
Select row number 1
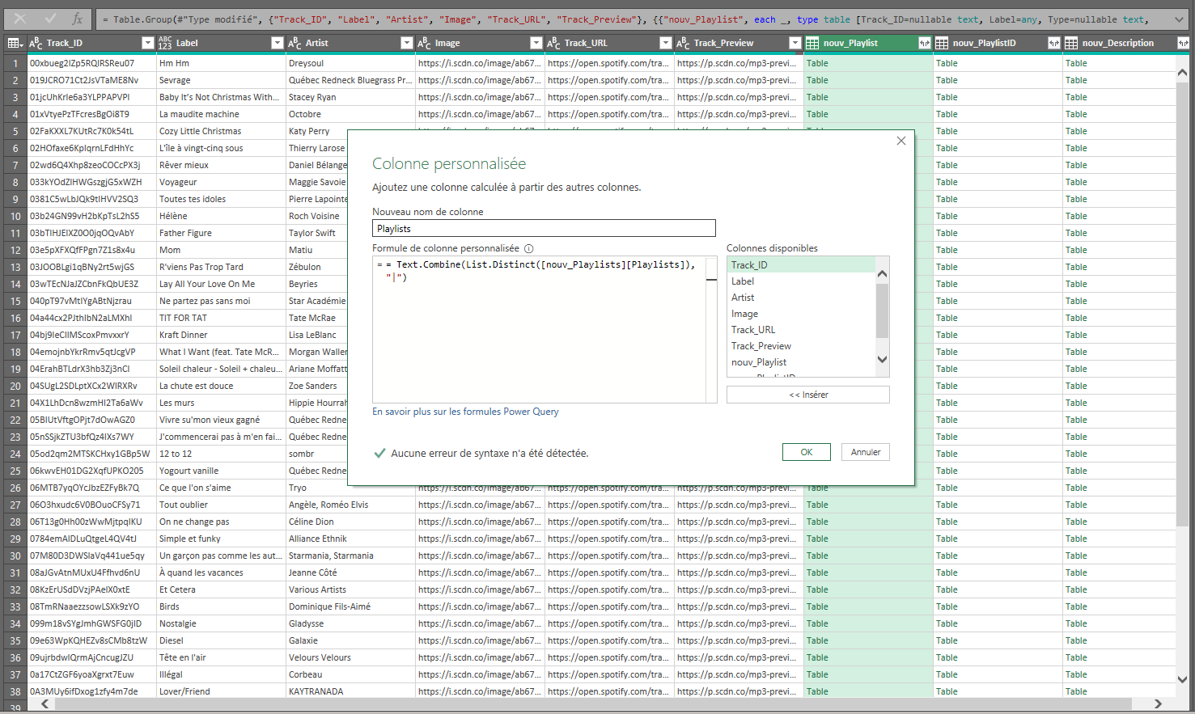tap(15, 63)
